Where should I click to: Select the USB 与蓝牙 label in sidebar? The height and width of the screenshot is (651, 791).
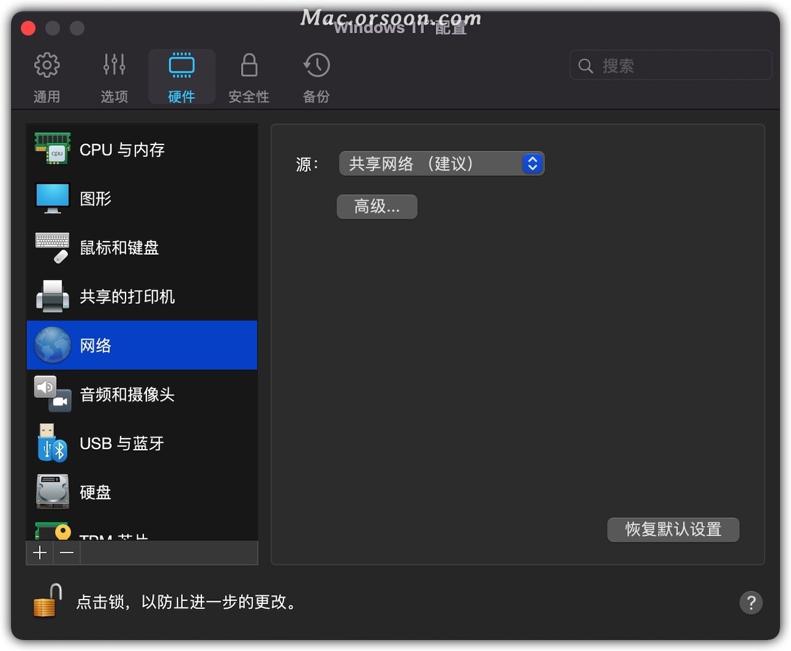[x=122, y=443]
